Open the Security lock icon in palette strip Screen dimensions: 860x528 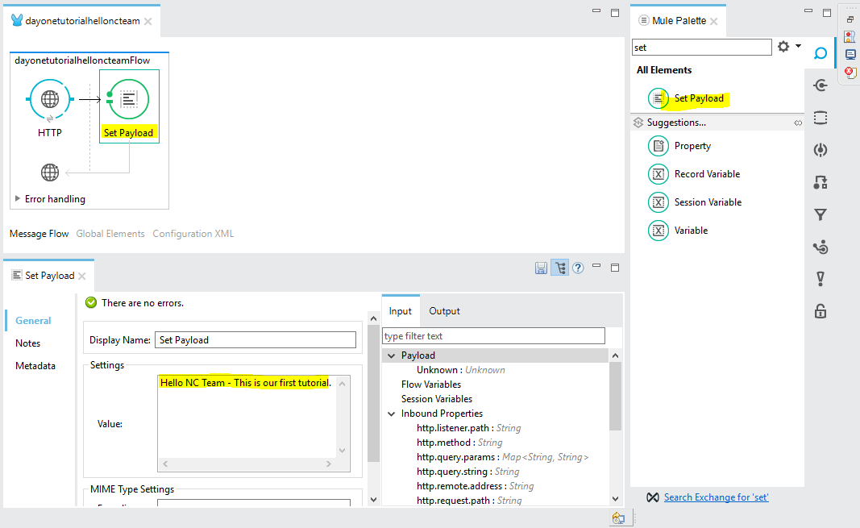pyautogui.click(x=820, y=310)
